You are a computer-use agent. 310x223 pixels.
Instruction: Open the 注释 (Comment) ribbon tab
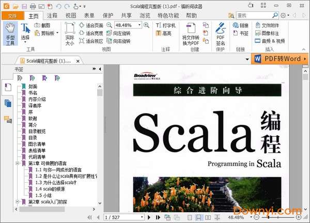click(x=52, y=15)
